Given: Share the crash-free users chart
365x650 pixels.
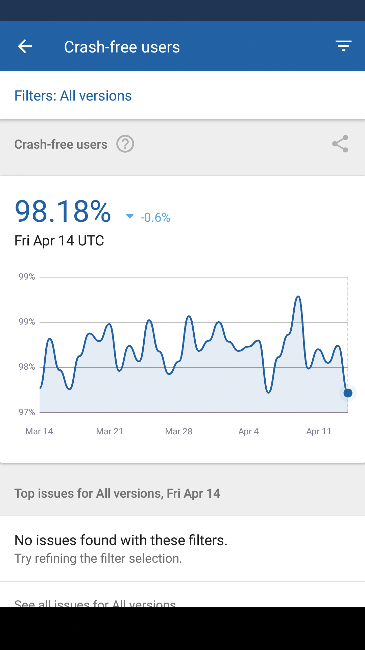Looking at the screenshot, I should coord(340,144).
